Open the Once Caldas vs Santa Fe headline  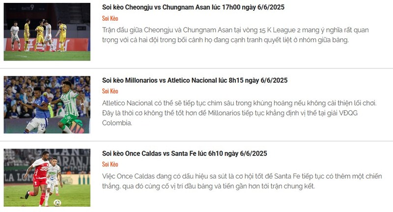point(185,153)
